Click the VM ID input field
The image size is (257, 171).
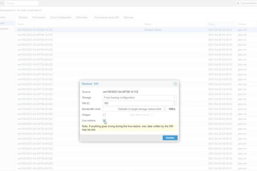pyautogui.click(x=138, y=103)
